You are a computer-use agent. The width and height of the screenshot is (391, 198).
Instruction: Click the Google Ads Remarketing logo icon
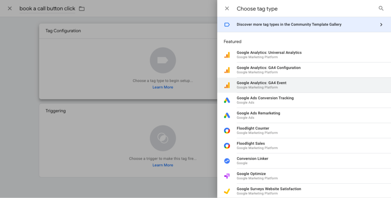[x=227, y=116]
